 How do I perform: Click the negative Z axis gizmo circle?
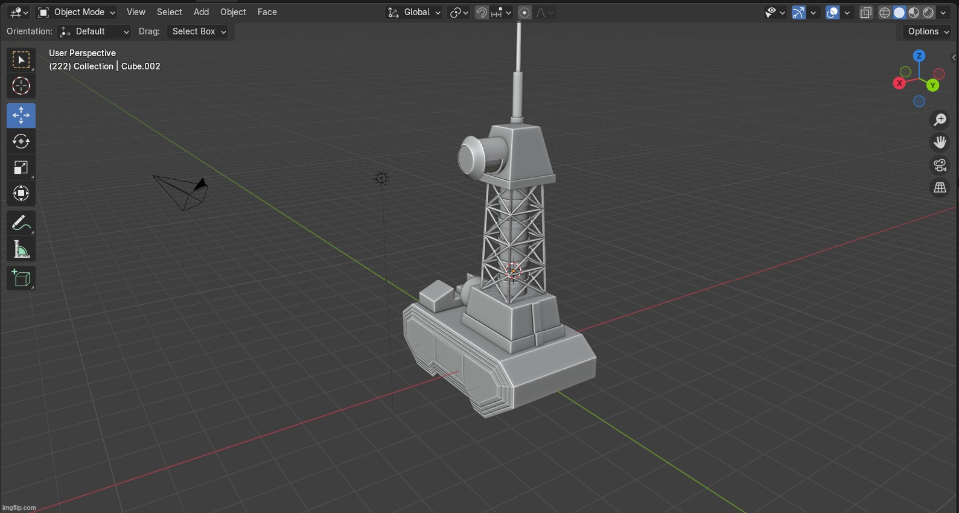[x=919, y=101]
